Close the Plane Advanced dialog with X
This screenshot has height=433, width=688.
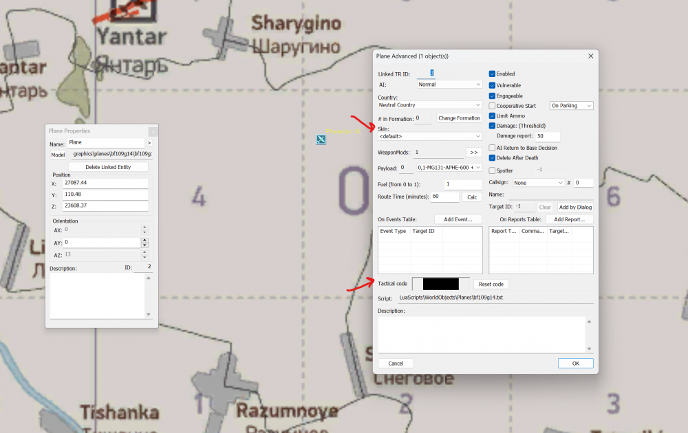click(x=590, y=56)
